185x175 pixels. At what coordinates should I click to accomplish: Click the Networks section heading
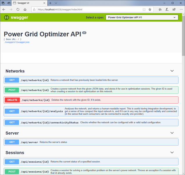pos(15,71)
